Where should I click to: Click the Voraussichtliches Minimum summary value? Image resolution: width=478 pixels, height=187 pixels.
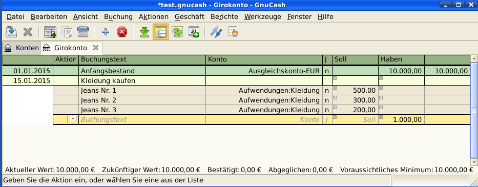[x=454, y=170]
